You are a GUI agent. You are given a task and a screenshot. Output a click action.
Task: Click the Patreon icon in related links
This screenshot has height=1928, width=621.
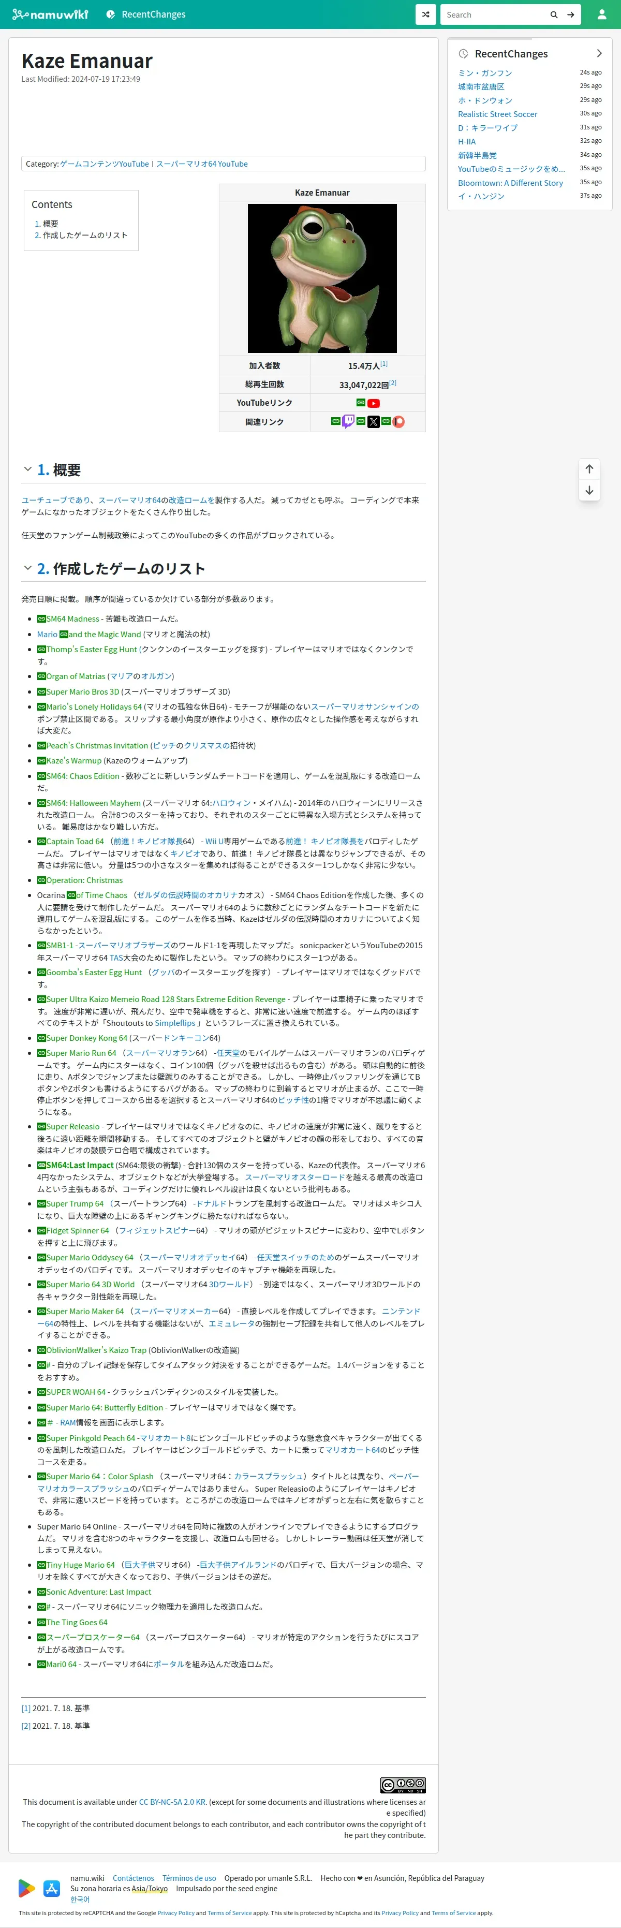[398, 421]
